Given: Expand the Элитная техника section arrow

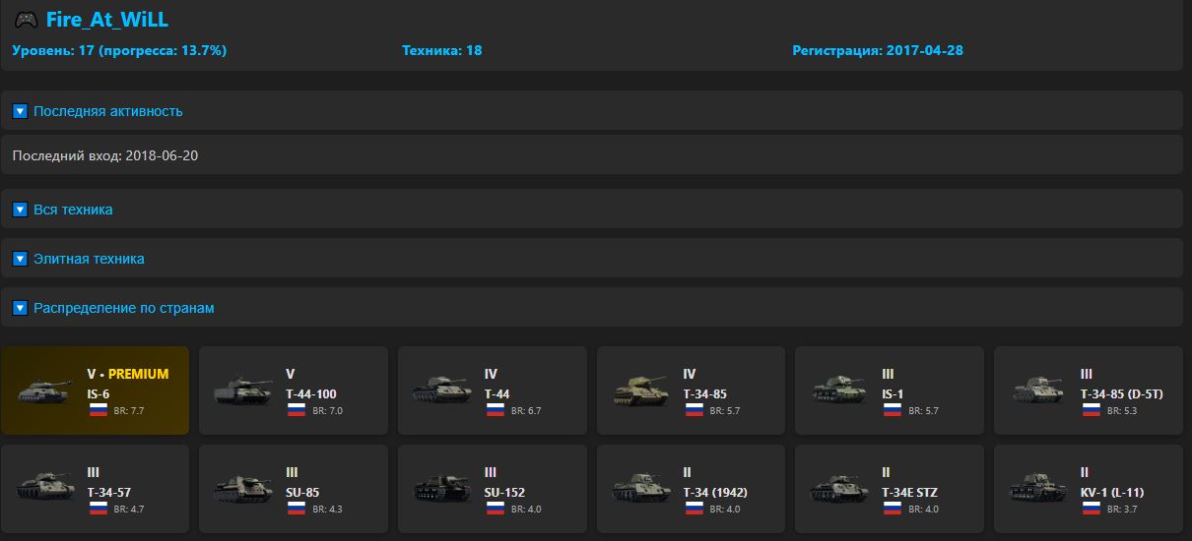Looking at the screenshot, I should [x=20, y=259].
